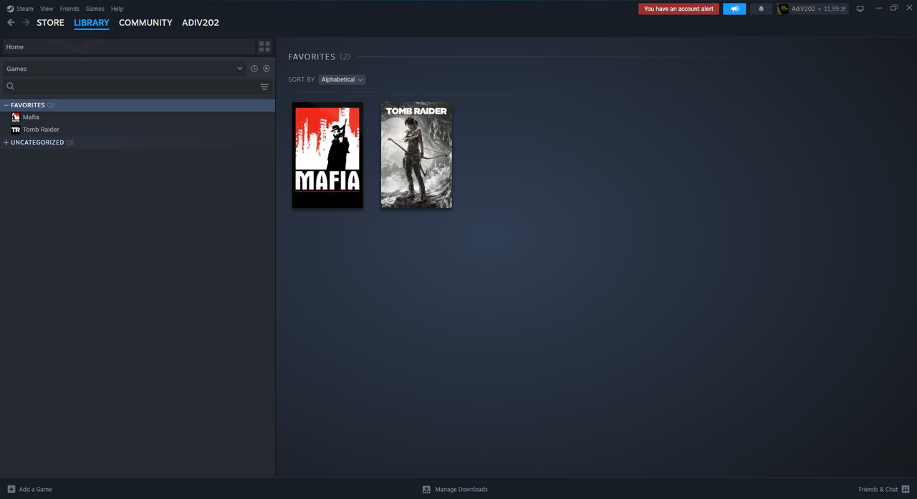
Task: Open the account alert notice
Action: pyautogui.click(x=678, y=9)
